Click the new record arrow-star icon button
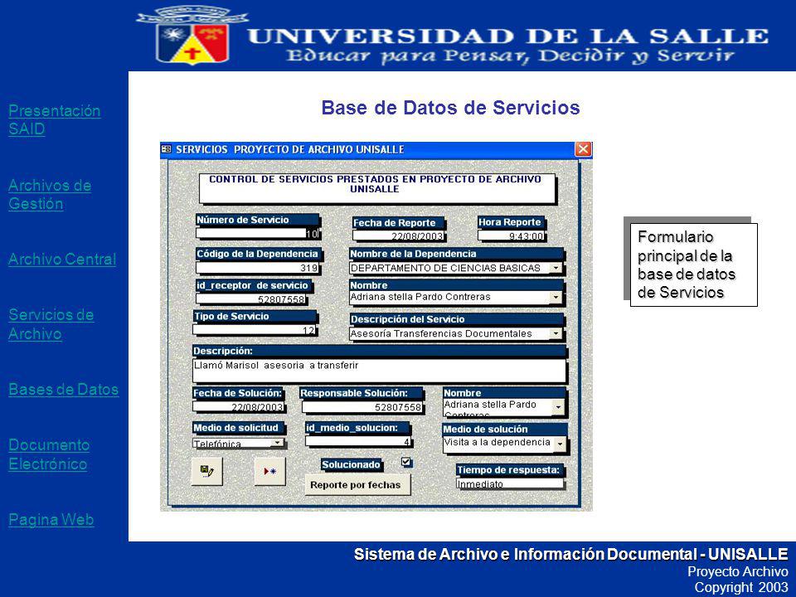 [x=269, y=471]
